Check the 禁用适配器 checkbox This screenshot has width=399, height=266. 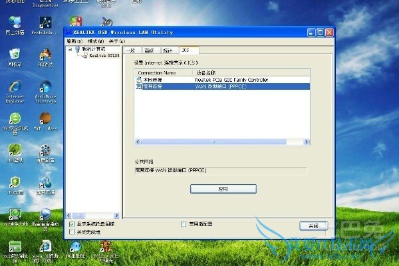pos(184,224)
